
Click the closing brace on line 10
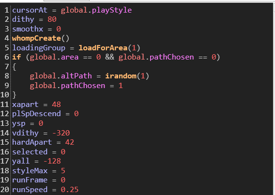[x=15, y=95]
